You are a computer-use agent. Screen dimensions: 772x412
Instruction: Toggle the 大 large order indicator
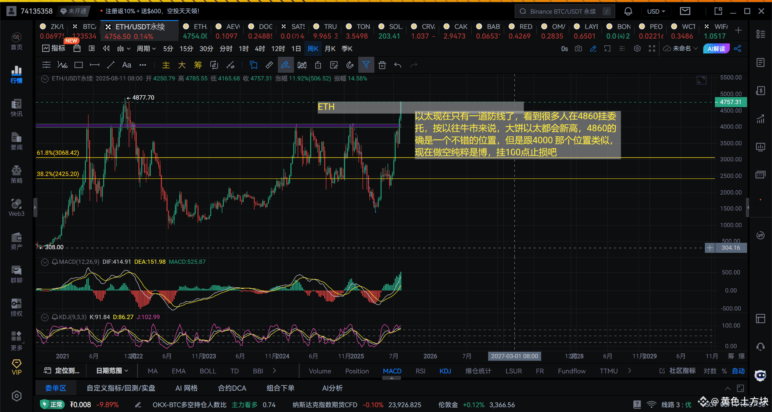pyautogui.click(x=182, y=65)
